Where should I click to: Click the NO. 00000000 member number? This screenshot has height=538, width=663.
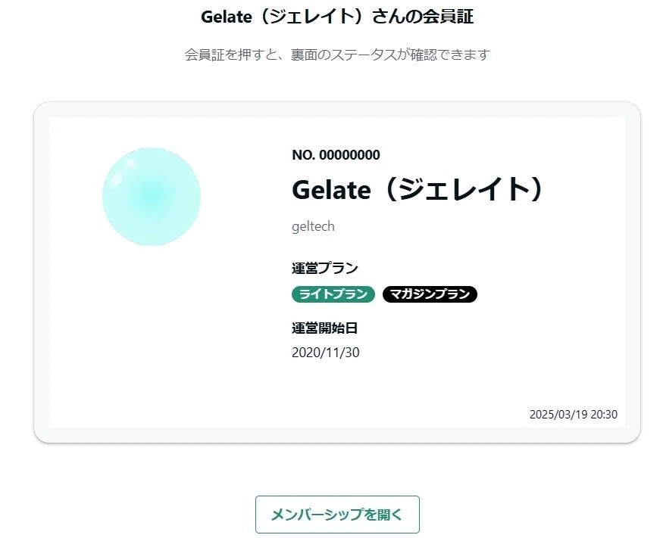tap(336, 155)
